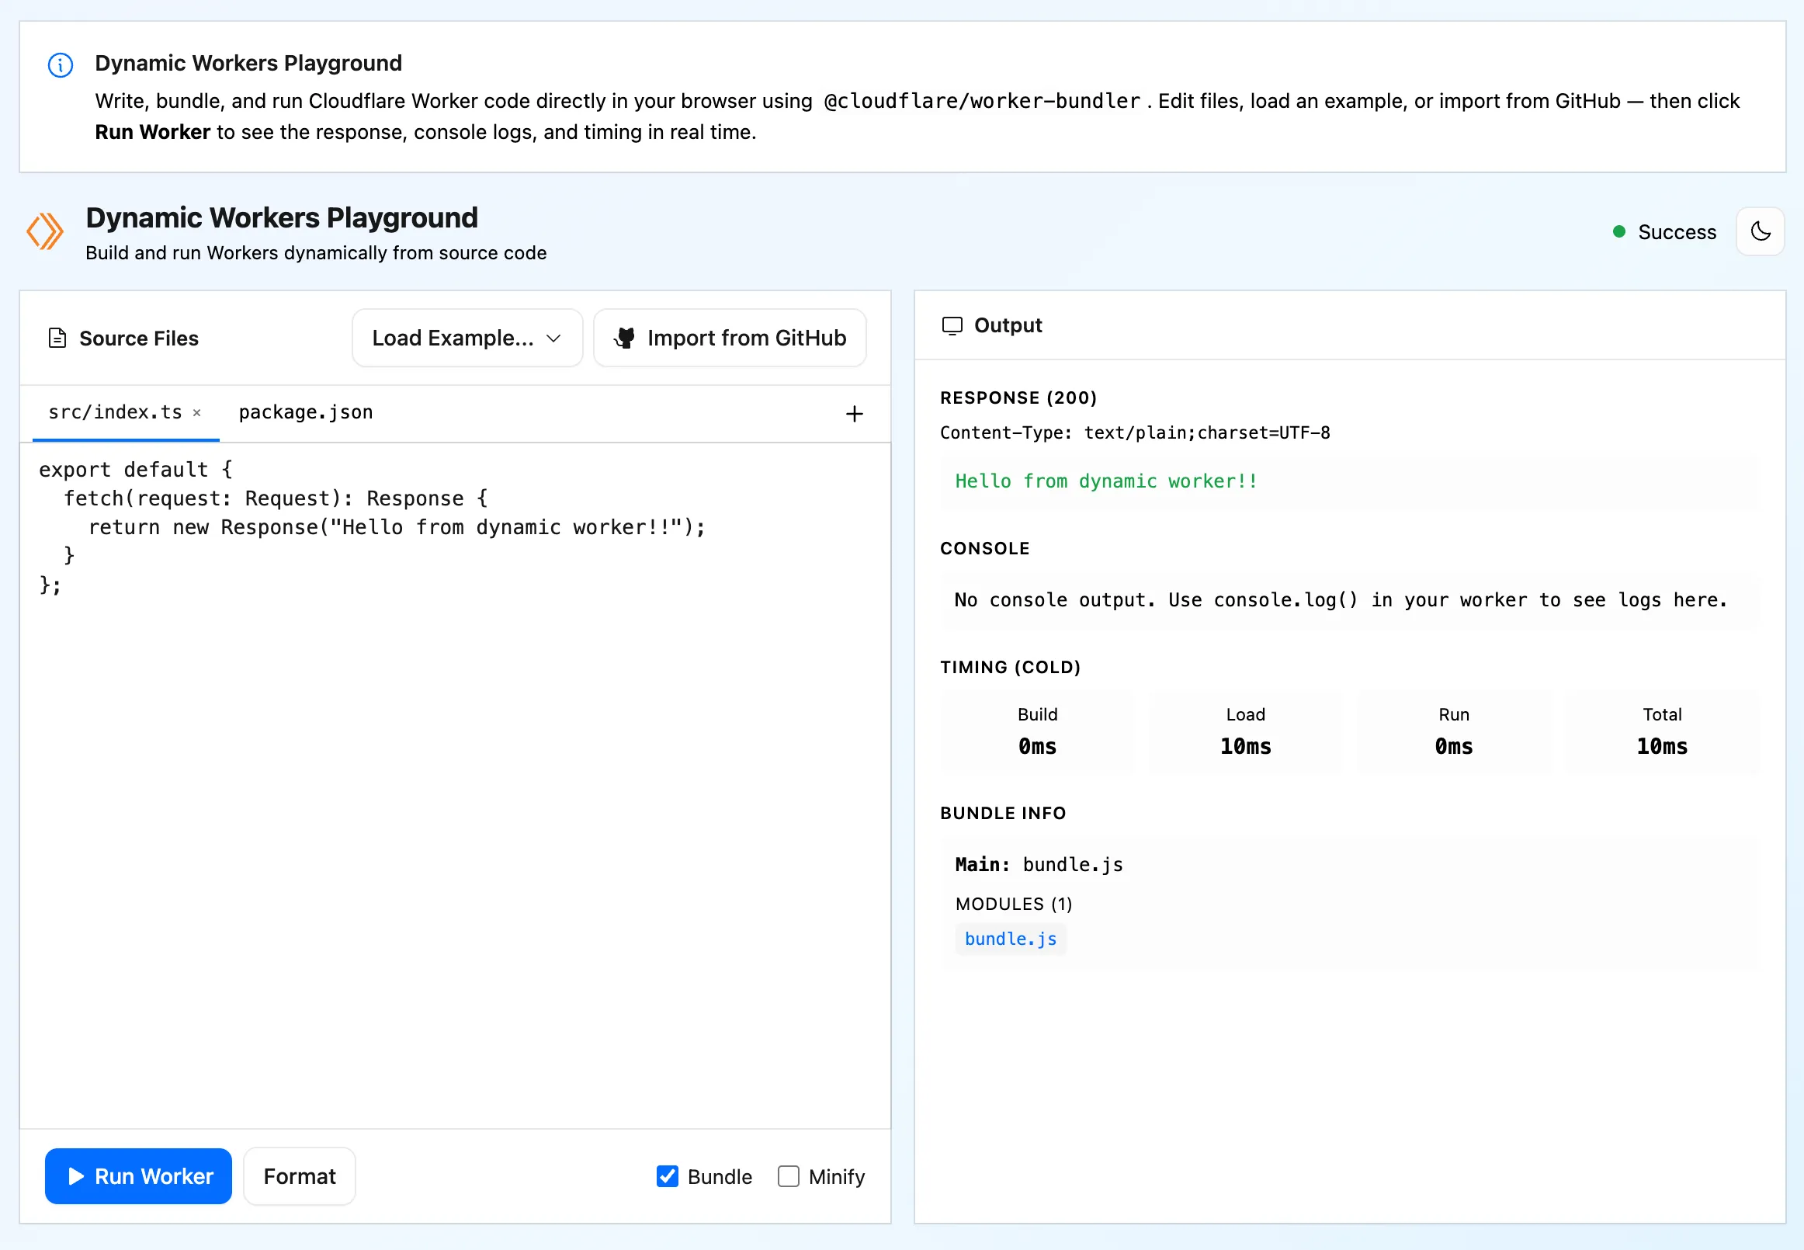The height and width of the screenshot is (1250, 1804).
Task: Click the Content-Type header line
Action: 1135,433
